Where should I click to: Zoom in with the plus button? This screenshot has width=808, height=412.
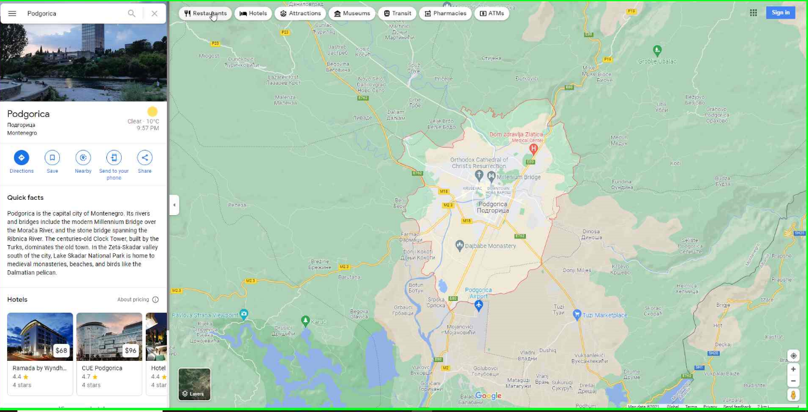(793, 369)
